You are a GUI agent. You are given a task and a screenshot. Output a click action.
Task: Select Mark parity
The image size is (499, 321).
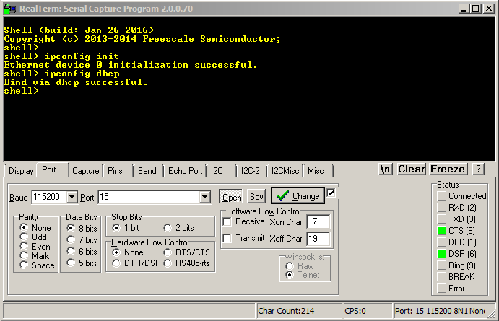[24, 255]
